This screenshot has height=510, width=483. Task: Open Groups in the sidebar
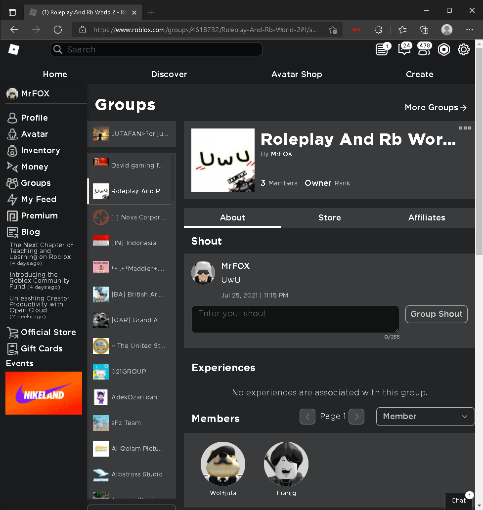[x=29, y=183]
